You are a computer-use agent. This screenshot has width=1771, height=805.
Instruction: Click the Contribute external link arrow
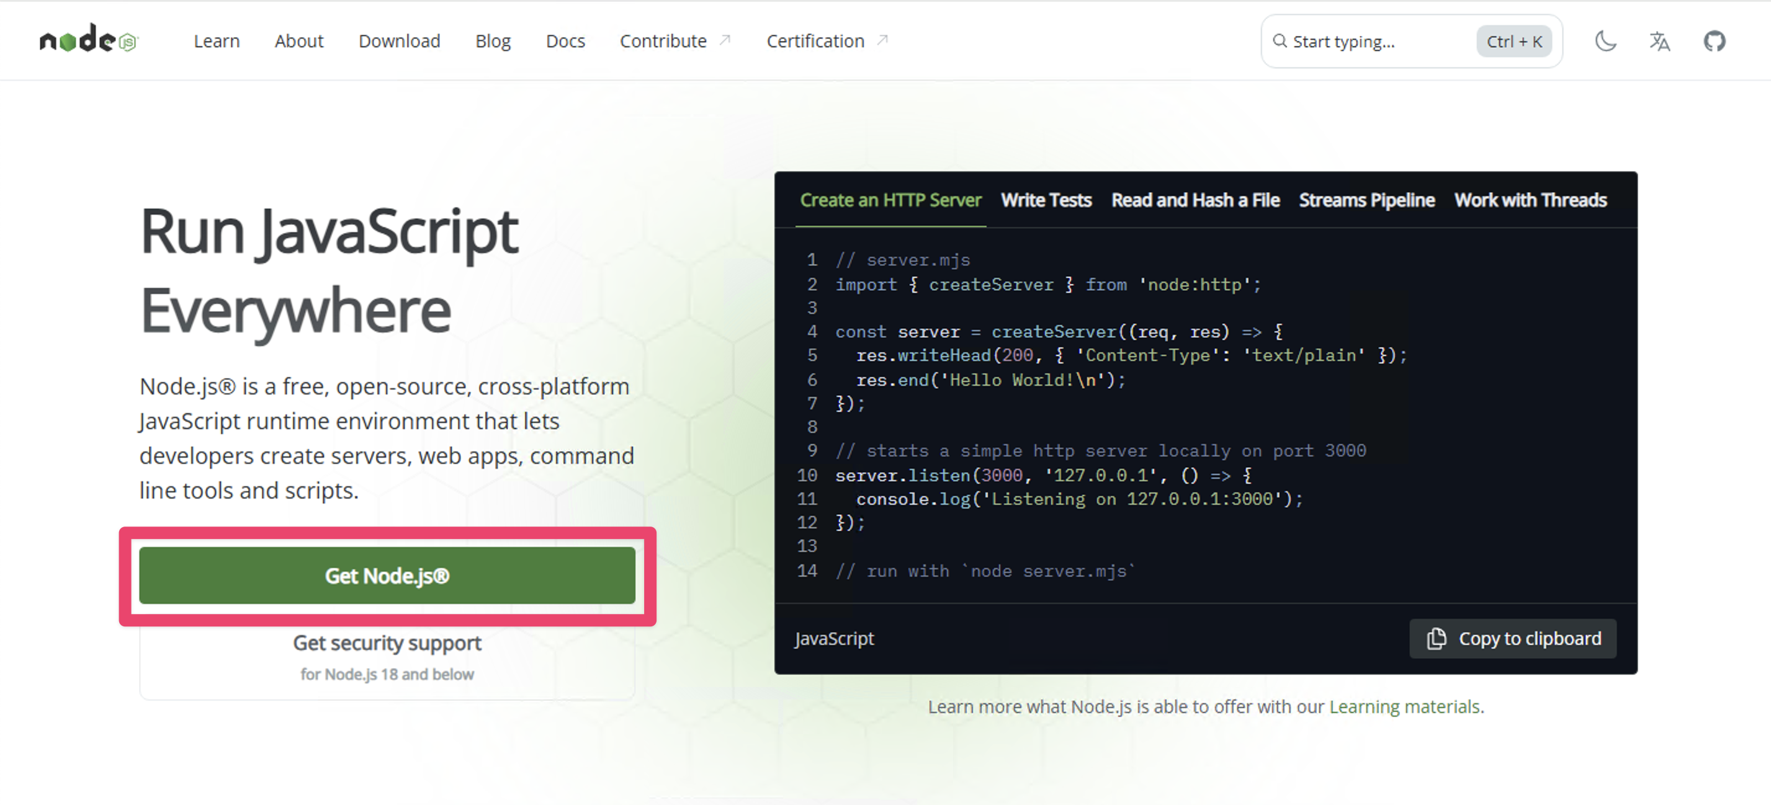pyautogui.click(x=725, y=40)
